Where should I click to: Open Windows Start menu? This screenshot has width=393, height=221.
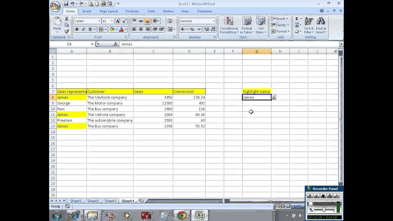(56, 215)
